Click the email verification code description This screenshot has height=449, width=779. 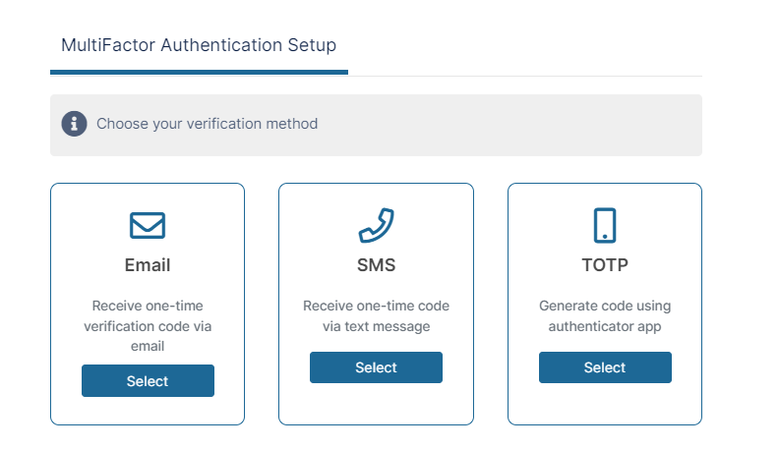click(x=148, y=325)
